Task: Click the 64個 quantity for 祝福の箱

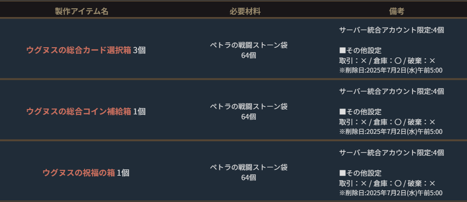Action: tap(249, 178)
